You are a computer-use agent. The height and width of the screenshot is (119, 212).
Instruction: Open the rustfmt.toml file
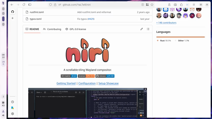coord(37,12)
